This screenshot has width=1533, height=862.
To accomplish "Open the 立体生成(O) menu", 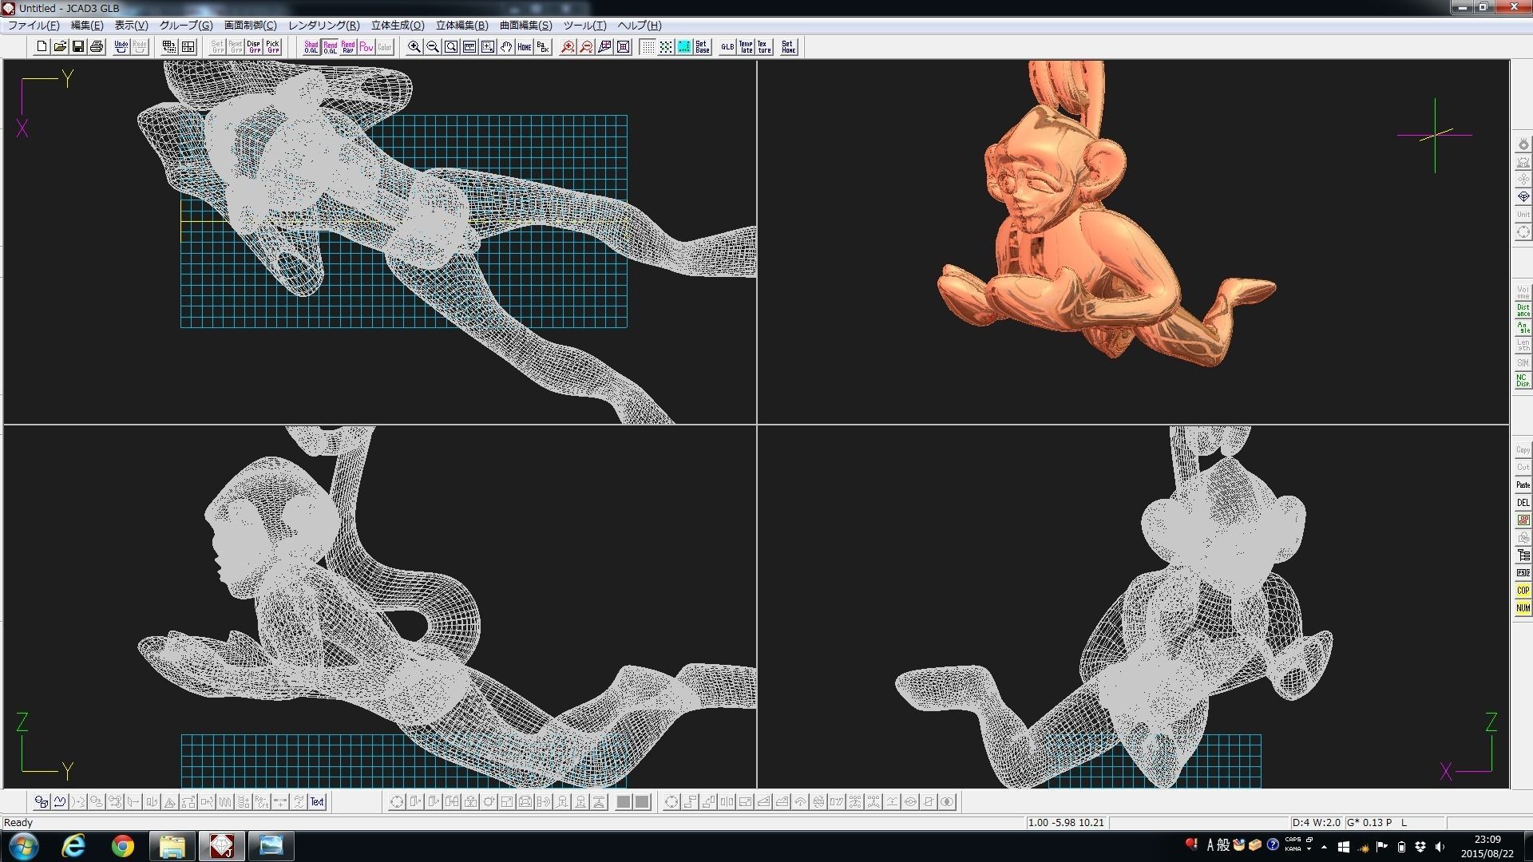I will [x=398, y=26].
